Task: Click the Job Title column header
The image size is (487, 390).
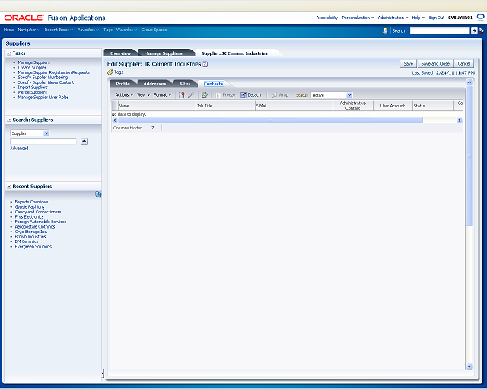Action: tap(225, 106)
